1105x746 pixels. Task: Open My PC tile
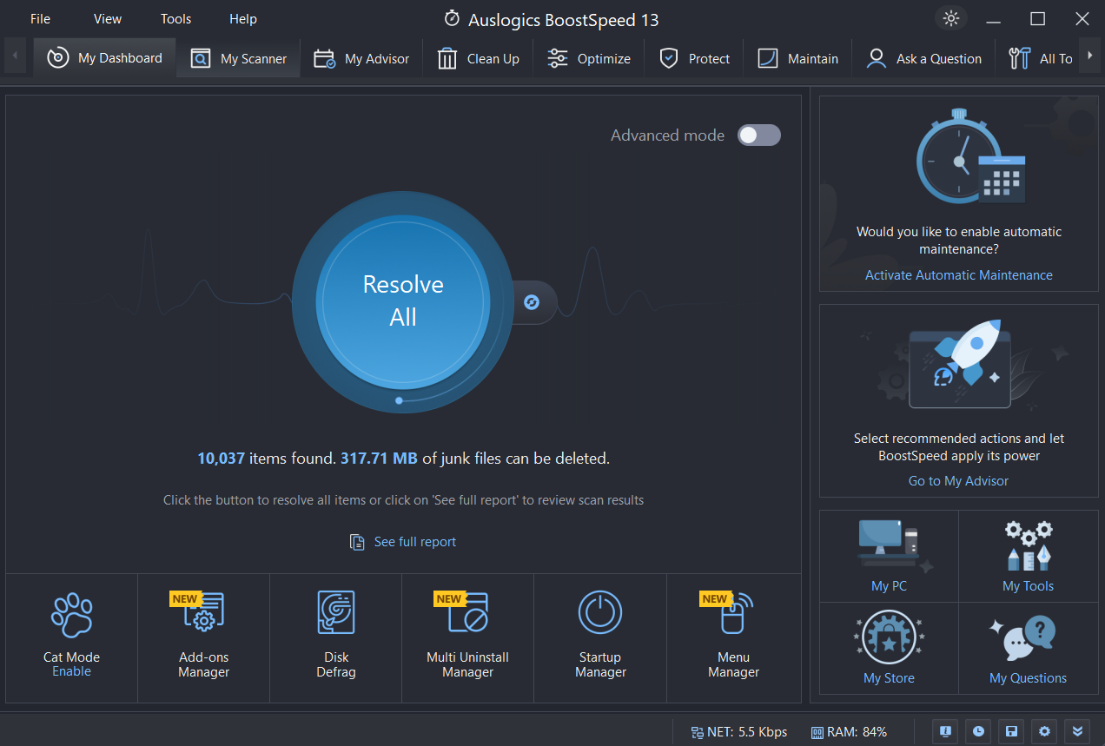click(x=889, y=556)
